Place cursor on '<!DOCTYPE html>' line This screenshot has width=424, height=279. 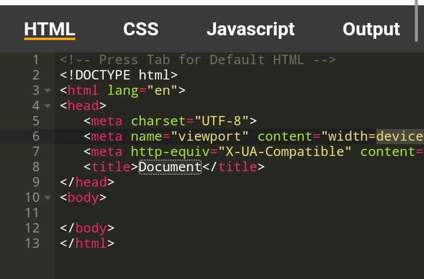119,75
